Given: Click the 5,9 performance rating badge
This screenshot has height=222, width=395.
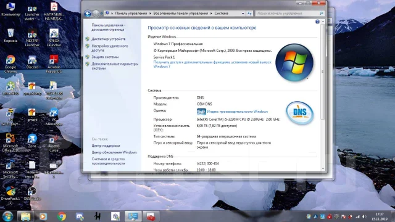Looking at the screenshot, I should click(201, 112).
